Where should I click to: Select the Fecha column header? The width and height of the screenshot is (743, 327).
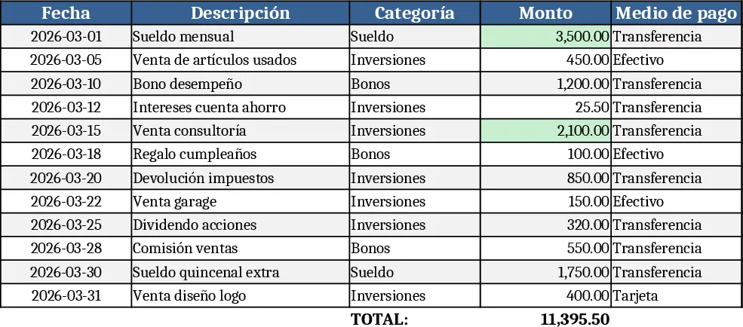[66, 13]
